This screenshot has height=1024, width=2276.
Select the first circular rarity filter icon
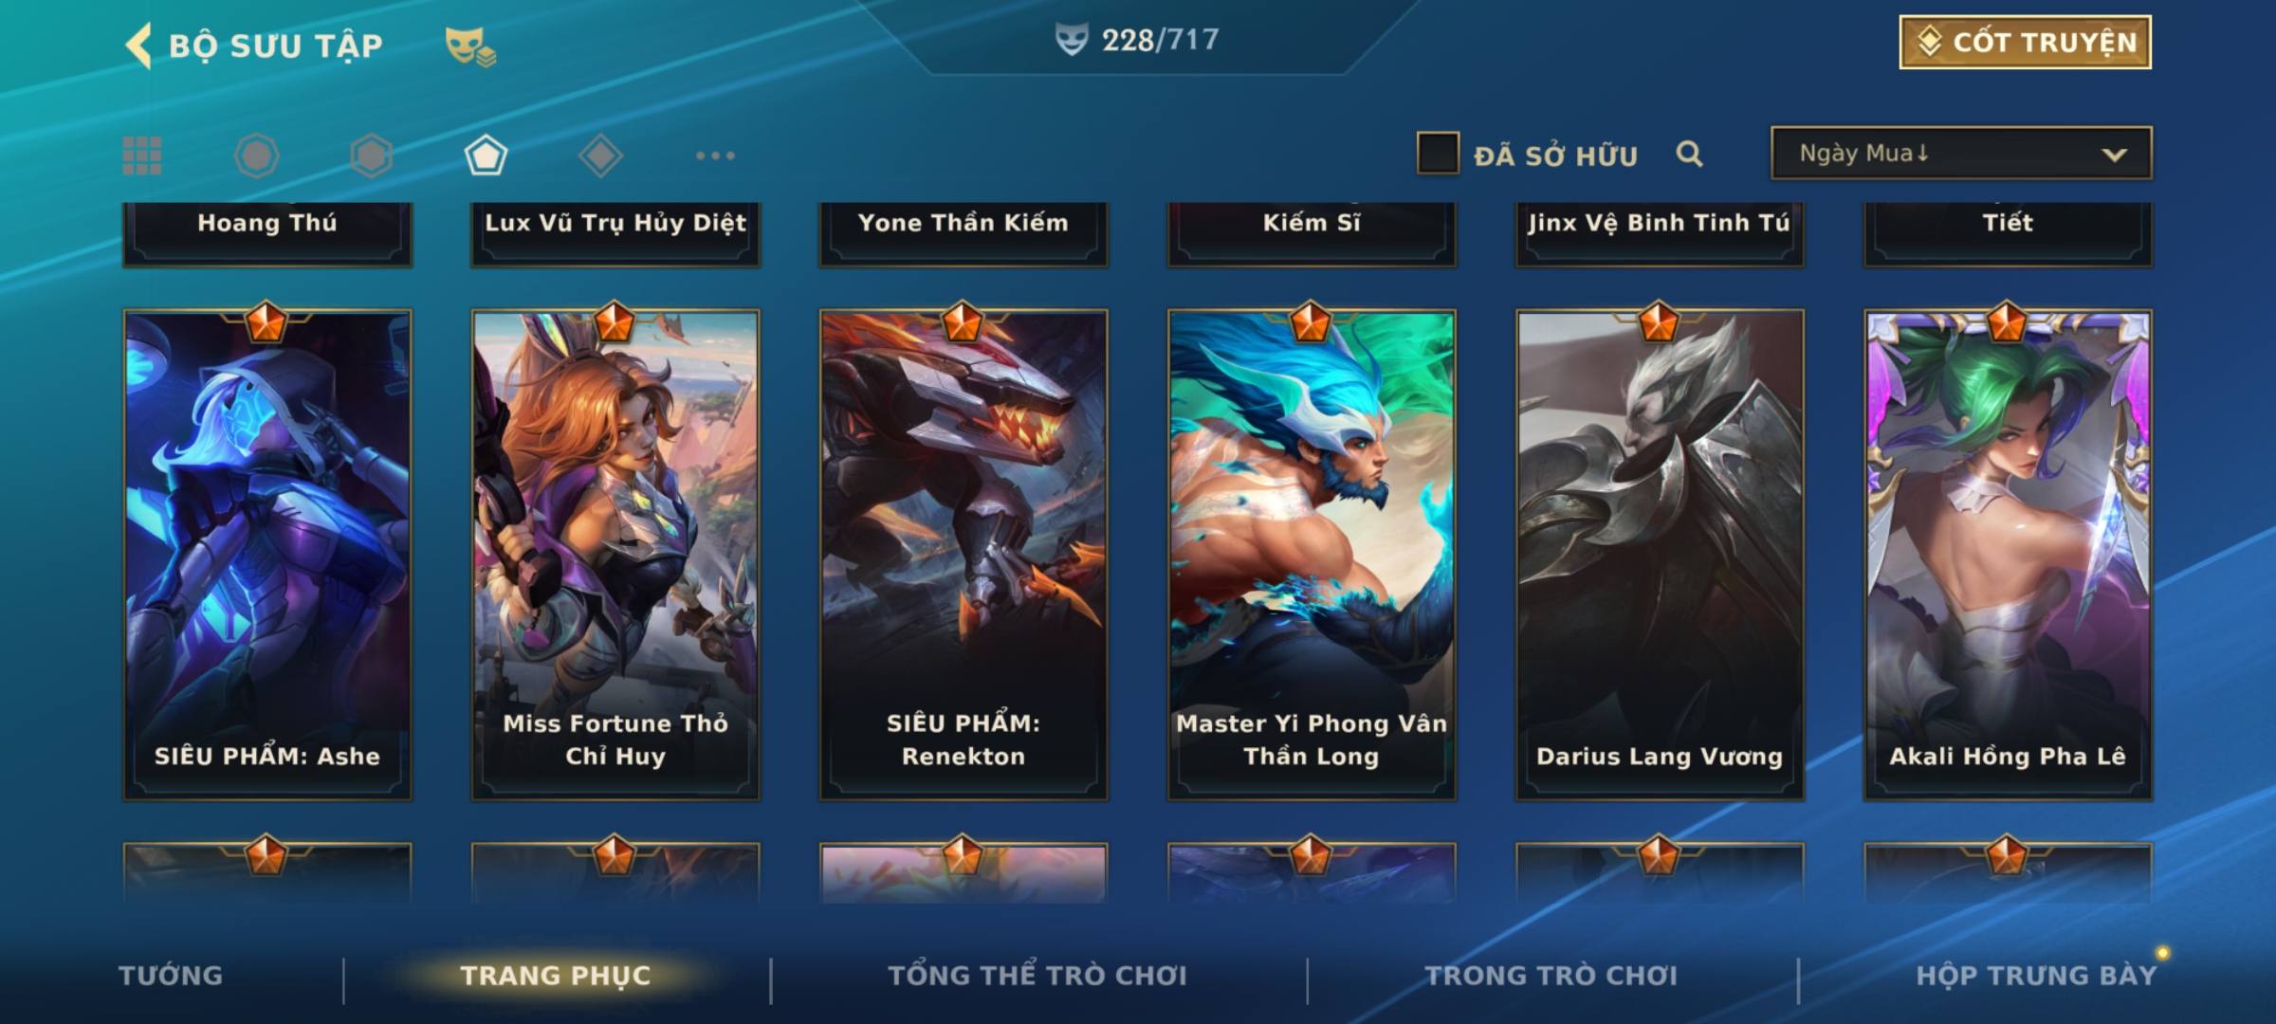(x=256, y=155)
